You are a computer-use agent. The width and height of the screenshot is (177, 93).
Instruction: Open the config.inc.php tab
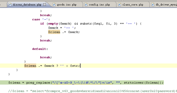(99, 5)
